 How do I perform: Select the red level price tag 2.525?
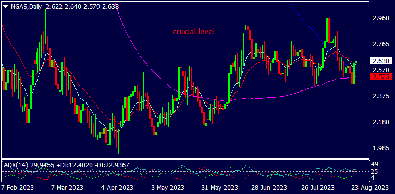coord(381,77)
